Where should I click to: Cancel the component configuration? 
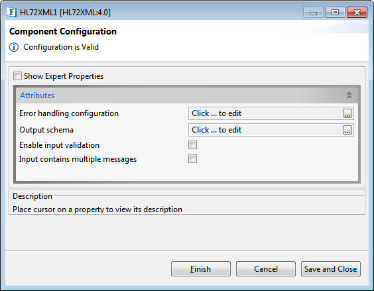tap(266, 269)
